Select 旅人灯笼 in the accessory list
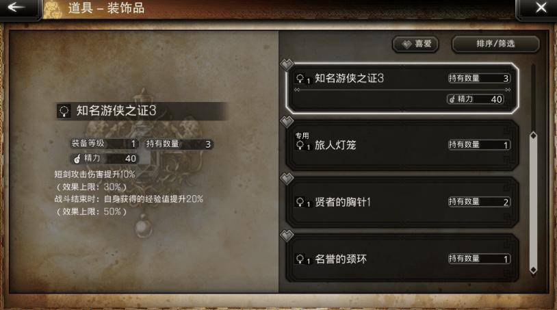 click(x=402, y=145)
